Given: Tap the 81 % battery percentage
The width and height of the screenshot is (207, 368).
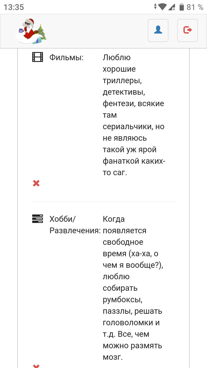Looking at the screenshot, I should [195, 7].
